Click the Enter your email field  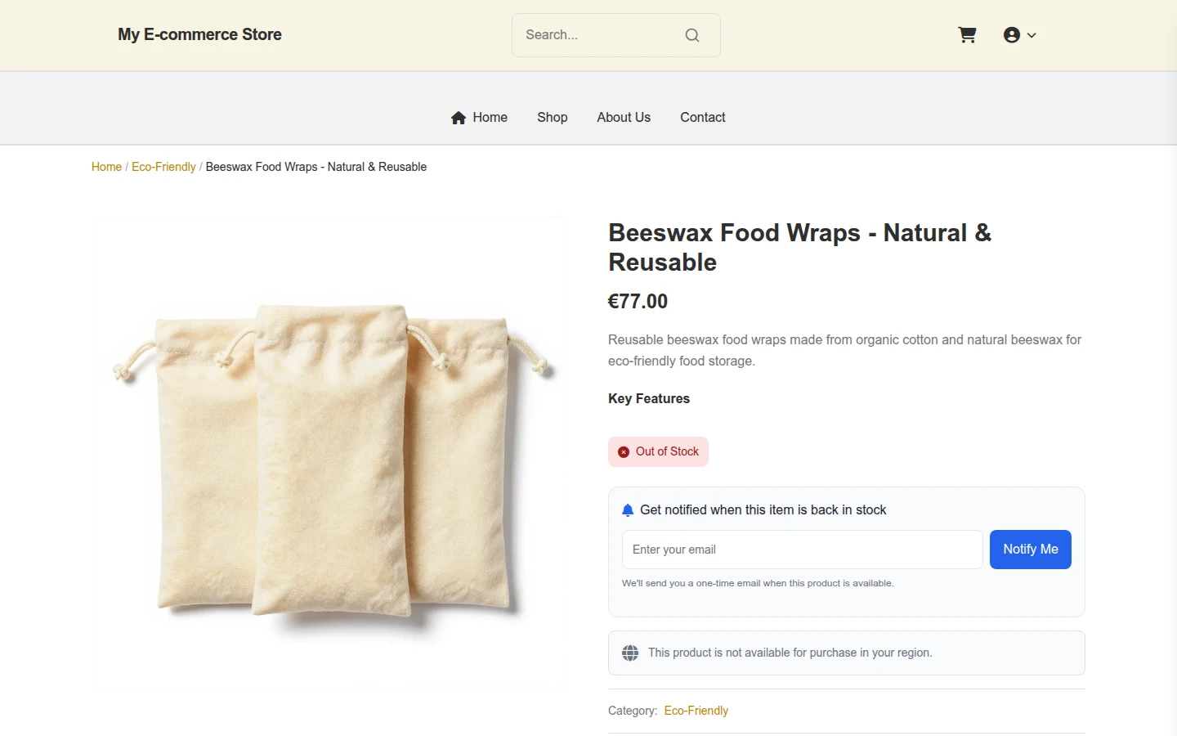point(802,550)
